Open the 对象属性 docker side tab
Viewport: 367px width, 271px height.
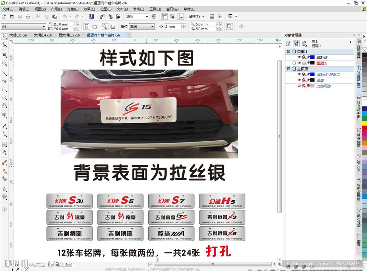[358, 49]
